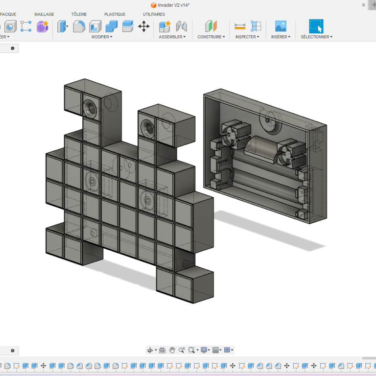Open the partially visible CRÉER dropdown

click(4, 37)
